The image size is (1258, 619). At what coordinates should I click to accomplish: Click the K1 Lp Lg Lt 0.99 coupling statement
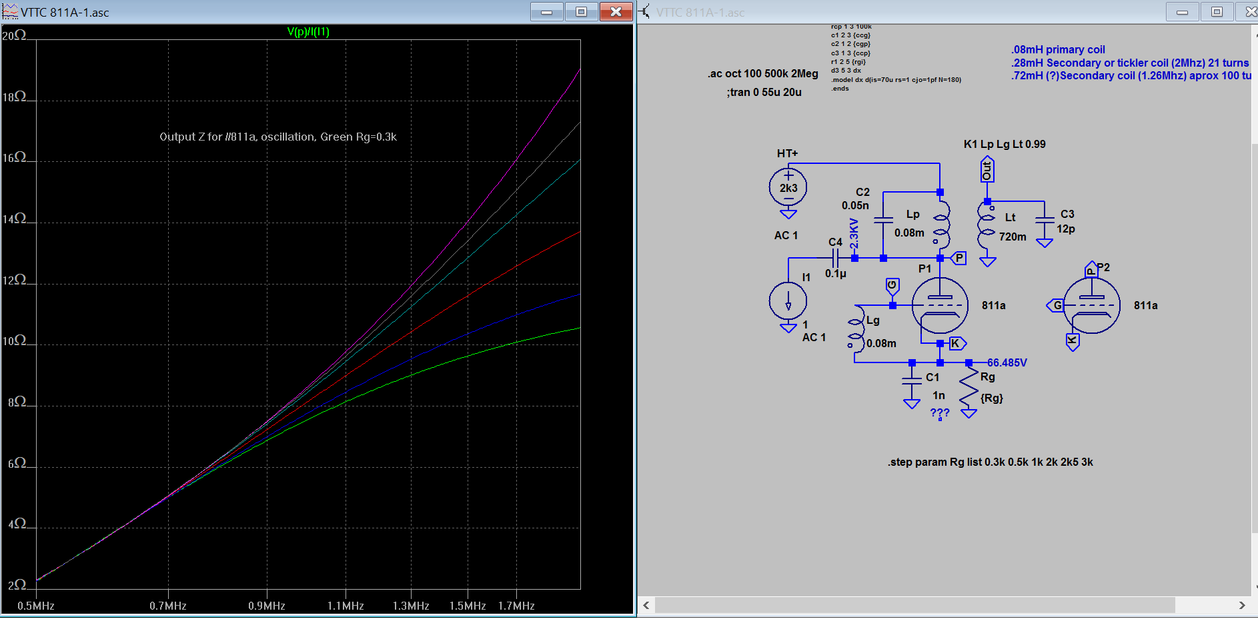click(1005, 144)
